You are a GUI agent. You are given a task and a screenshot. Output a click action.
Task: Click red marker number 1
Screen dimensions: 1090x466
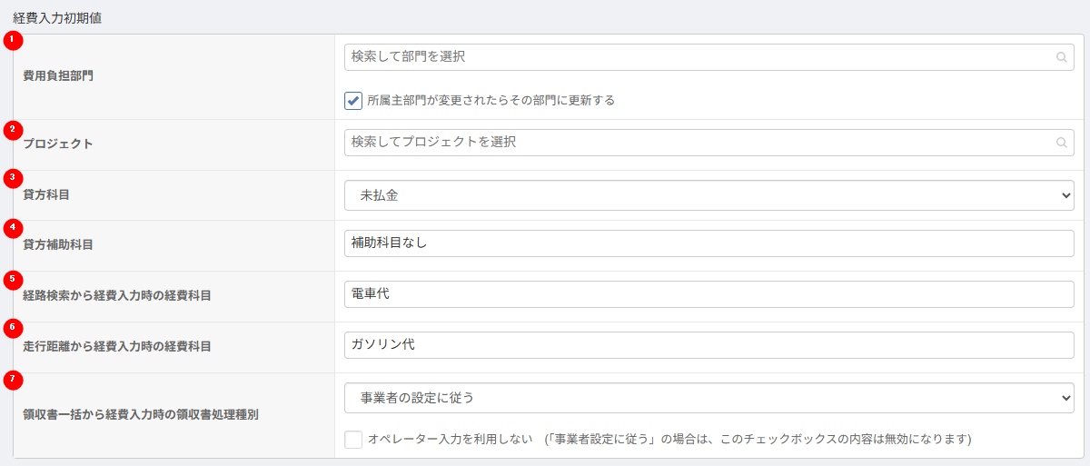pos(13,40)
